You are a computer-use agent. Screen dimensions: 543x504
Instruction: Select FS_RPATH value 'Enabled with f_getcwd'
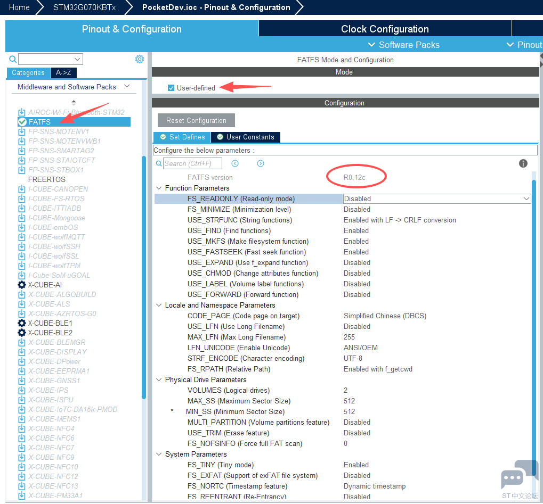(x=378, y=369)
